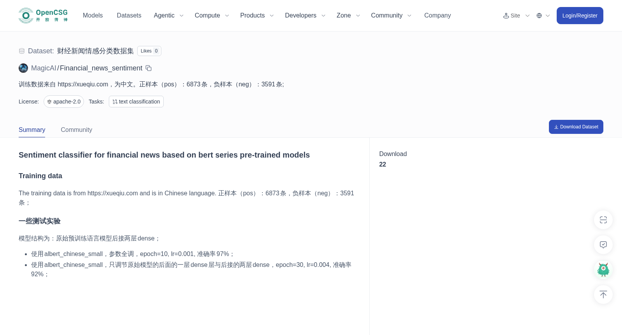Open the Products dropdown menu
The width and height of the screenshot is (622, 335).
click(257, 16)
